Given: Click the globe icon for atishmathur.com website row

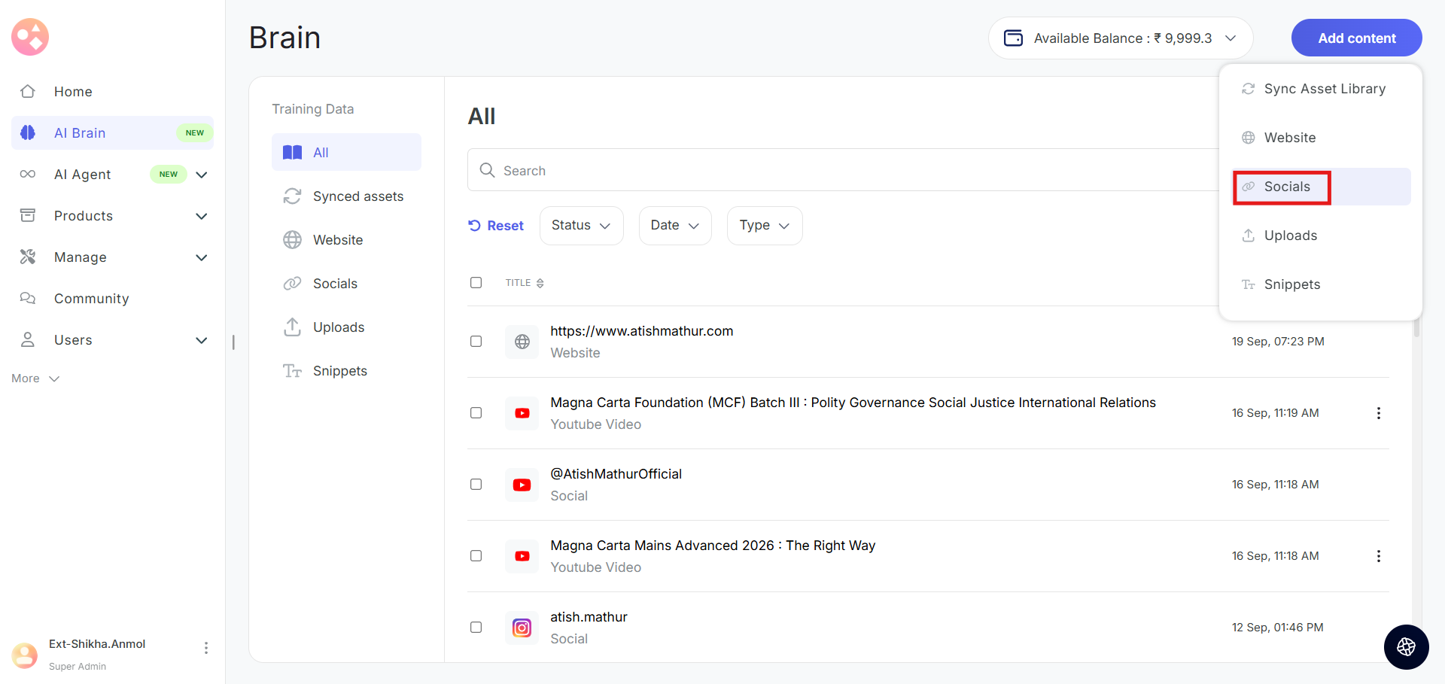Looking at the screenshot, I should 522,342.
